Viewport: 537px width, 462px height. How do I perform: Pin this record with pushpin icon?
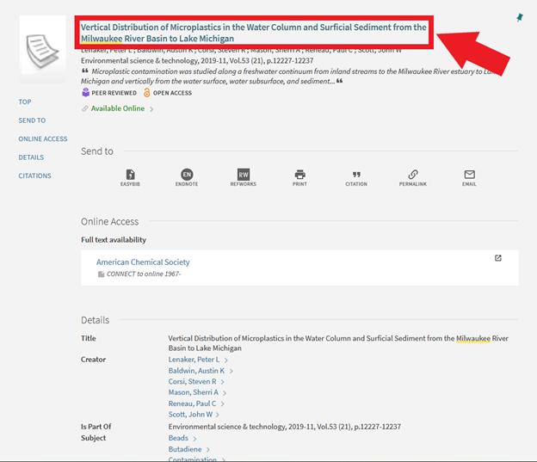520,17
